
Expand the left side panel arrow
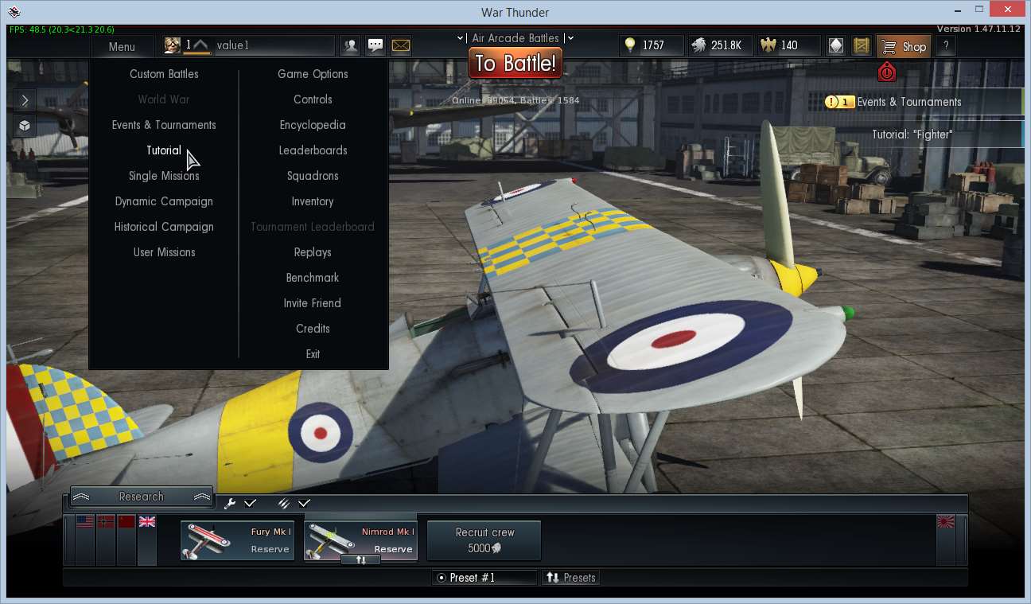pos(25,100)
